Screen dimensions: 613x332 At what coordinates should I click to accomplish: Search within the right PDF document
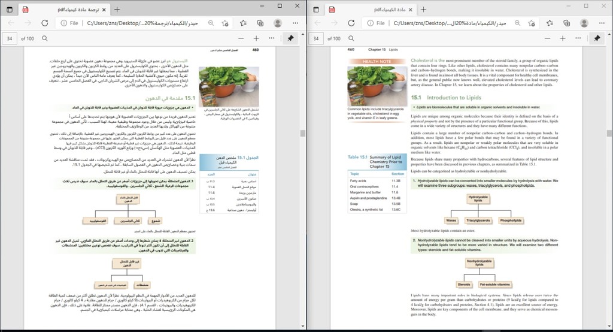(x=351, y=38)
